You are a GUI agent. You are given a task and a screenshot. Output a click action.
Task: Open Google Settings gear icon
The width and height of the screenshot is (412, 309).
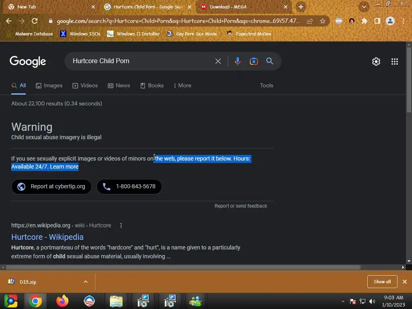point(376,62)
